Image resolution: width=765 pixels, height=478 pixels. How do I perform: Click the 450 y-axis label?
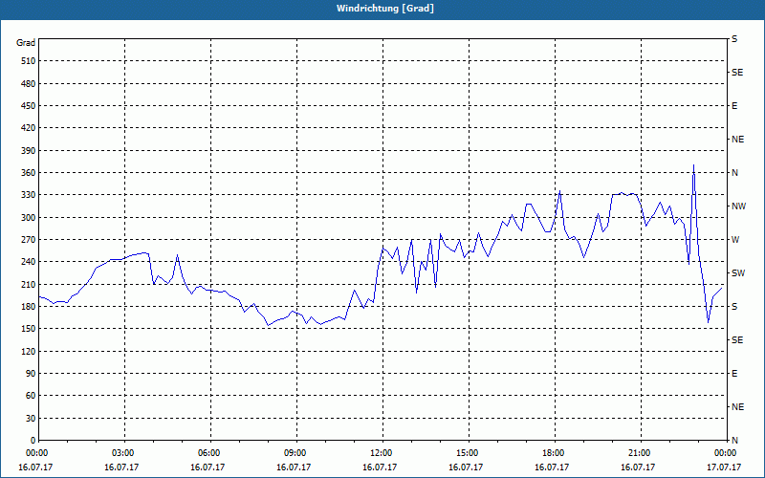point(29,106)
